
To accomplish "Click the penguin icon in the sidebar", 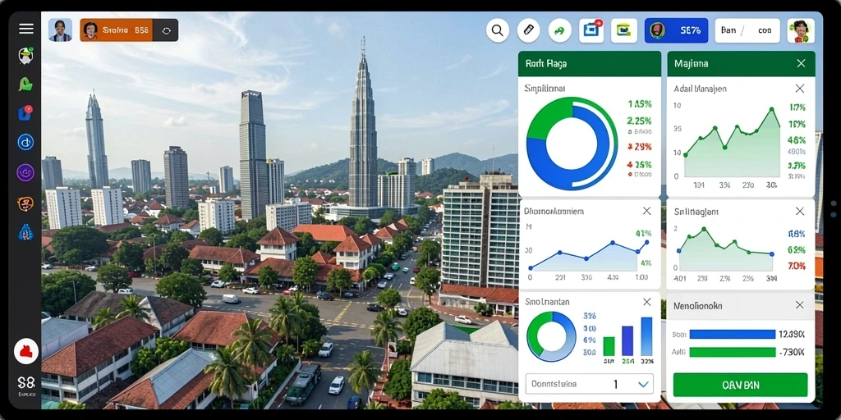I will (x=25, y=56).
